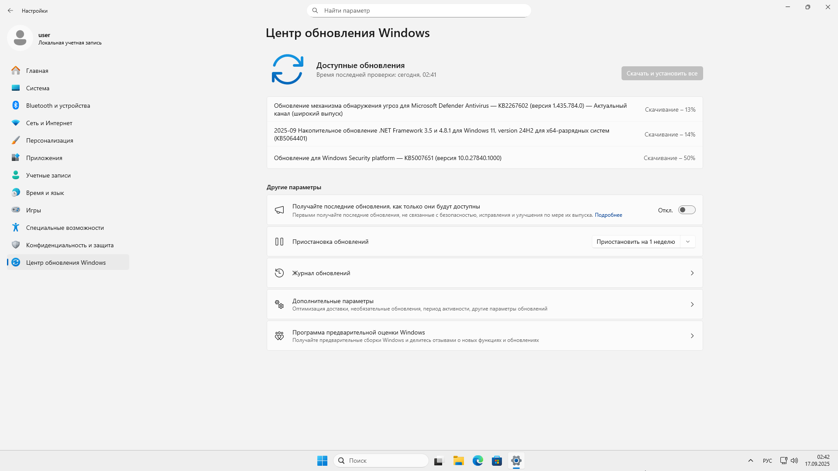Click Скачать и установить все button

coord(662,73)
